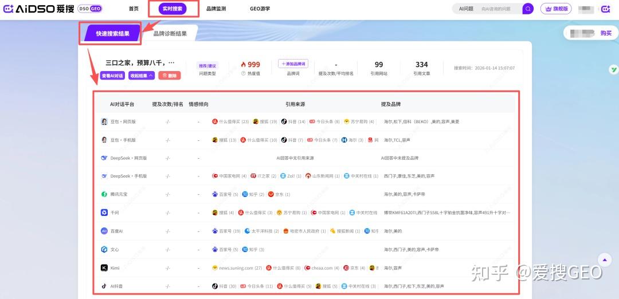Screen dimensions: 619x299
Task: Click the robot icon at top right
Action: tap(606, 9)
